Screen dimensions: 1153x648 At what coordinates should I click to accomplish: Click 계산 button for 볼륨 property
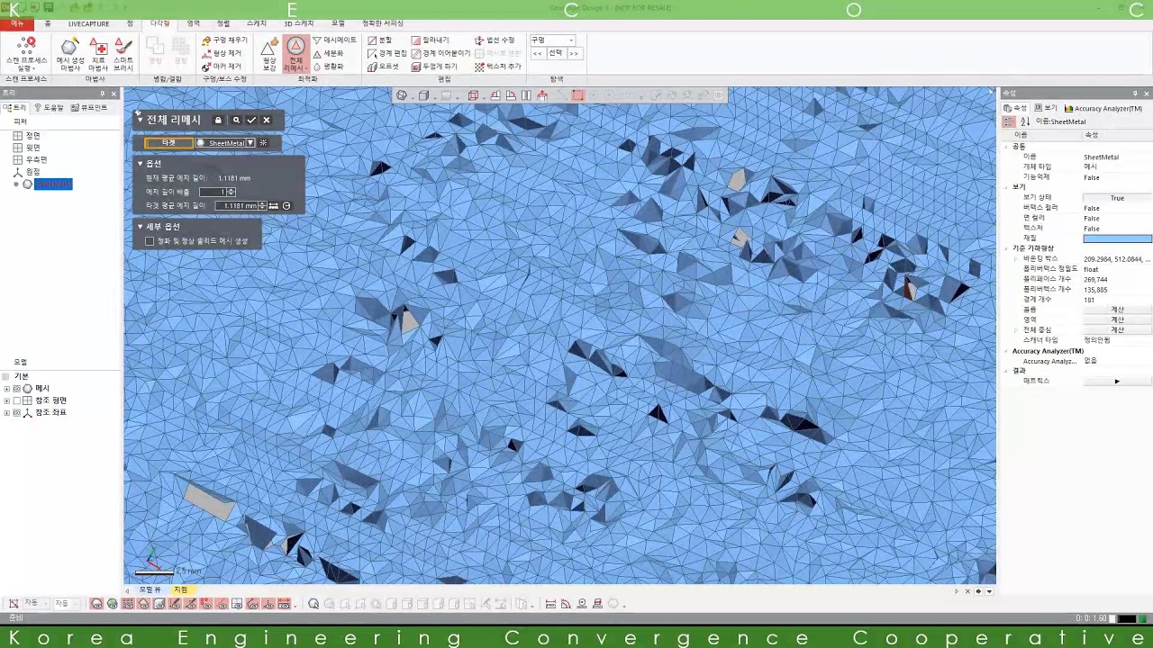(1117, 310)
